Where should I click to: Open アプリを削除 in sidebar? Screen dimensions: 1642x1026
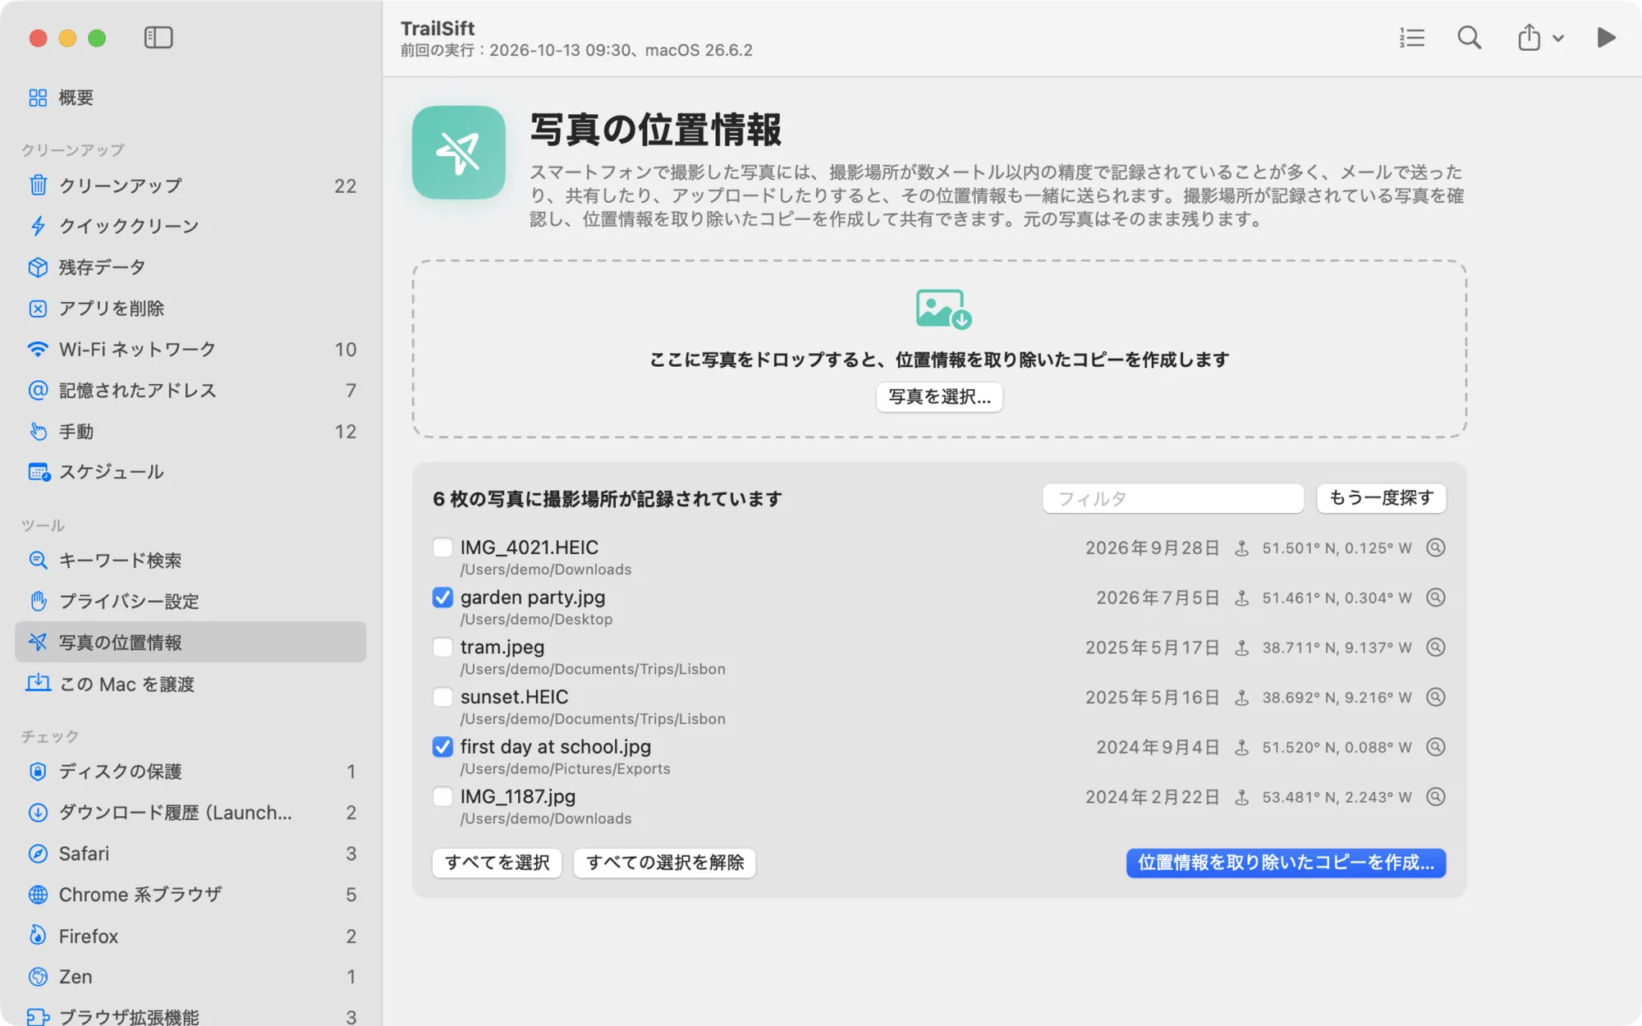pyautogui.click(x=190, y=309)
